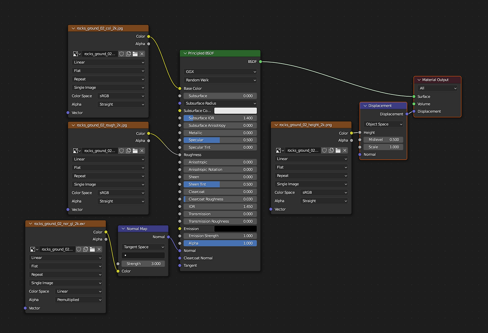Open the sRGB Color Space dropdown on height node
Image resolution: width=488 pixels, height=333 pixels.
(324, 193)
